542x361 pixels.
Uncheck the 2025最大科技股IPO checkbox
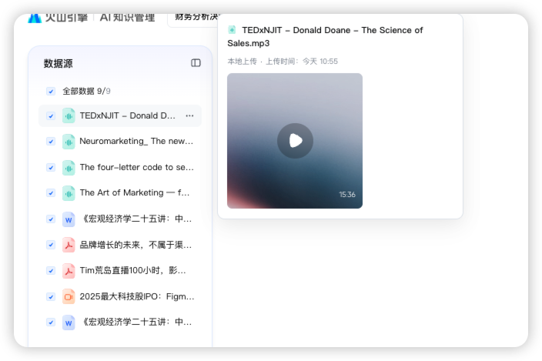51,297
